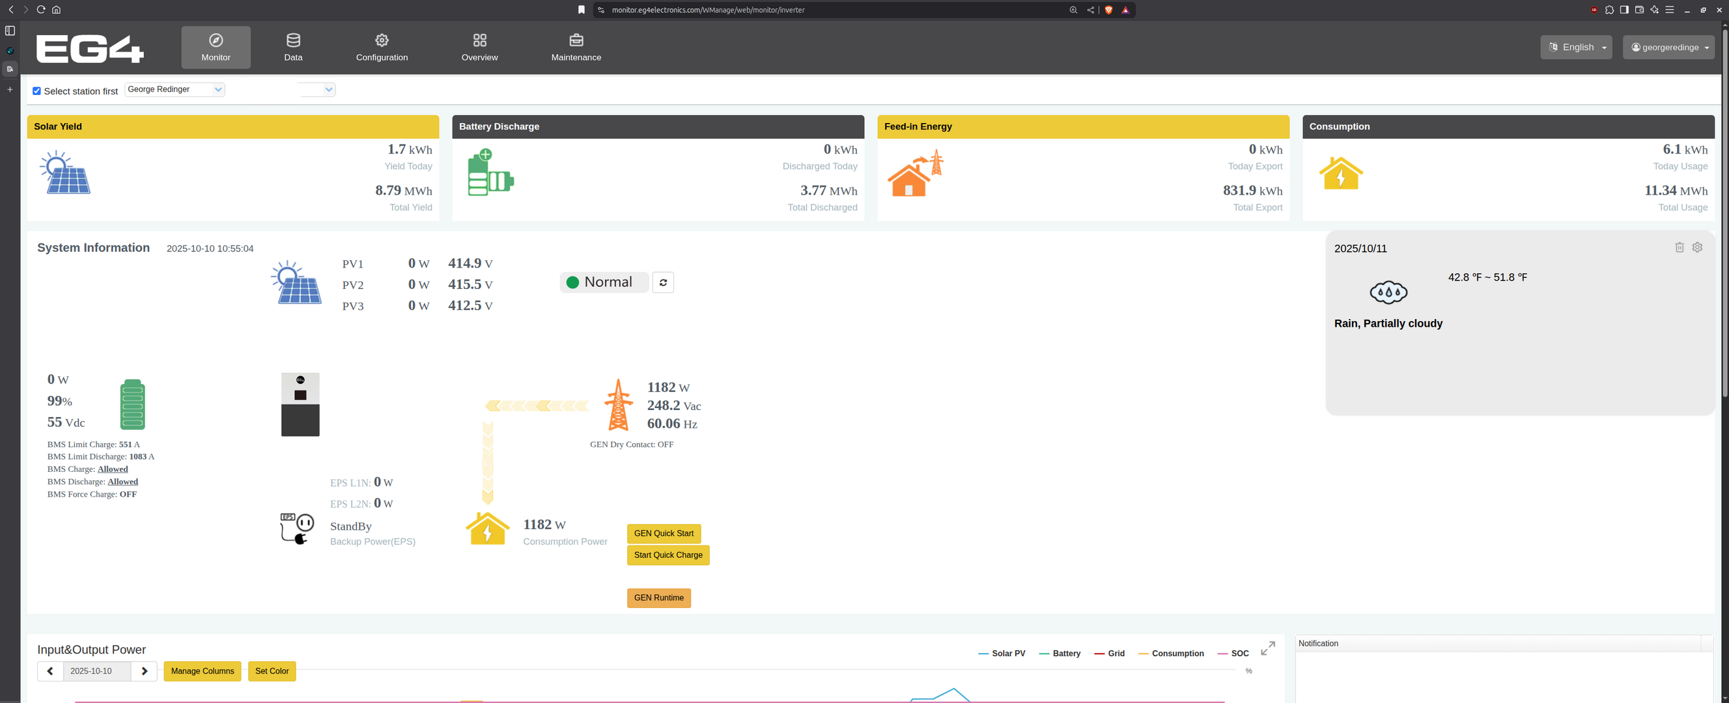Click the grid tower icon
The image size is (1729, 703).
coord(617,405)
